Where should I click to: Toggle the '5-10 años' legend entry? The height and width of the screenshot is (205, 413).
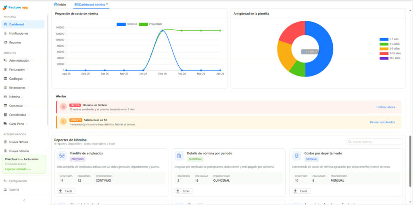tap(390, 54)
